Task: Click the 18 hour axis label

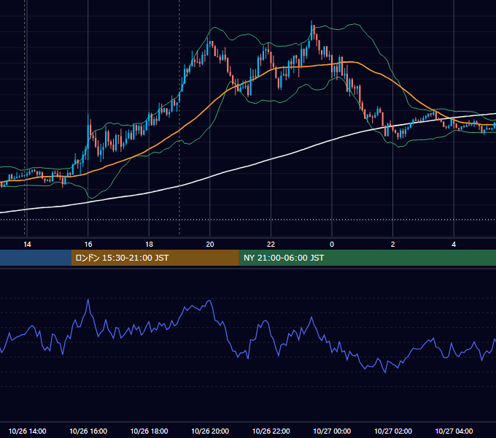Action: (x=149, y=245)
